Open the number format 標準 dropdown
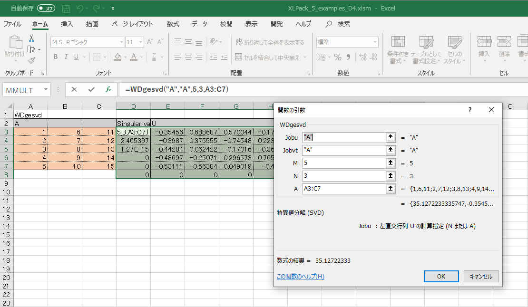This screenshot has width=528, height=307. 375,42
